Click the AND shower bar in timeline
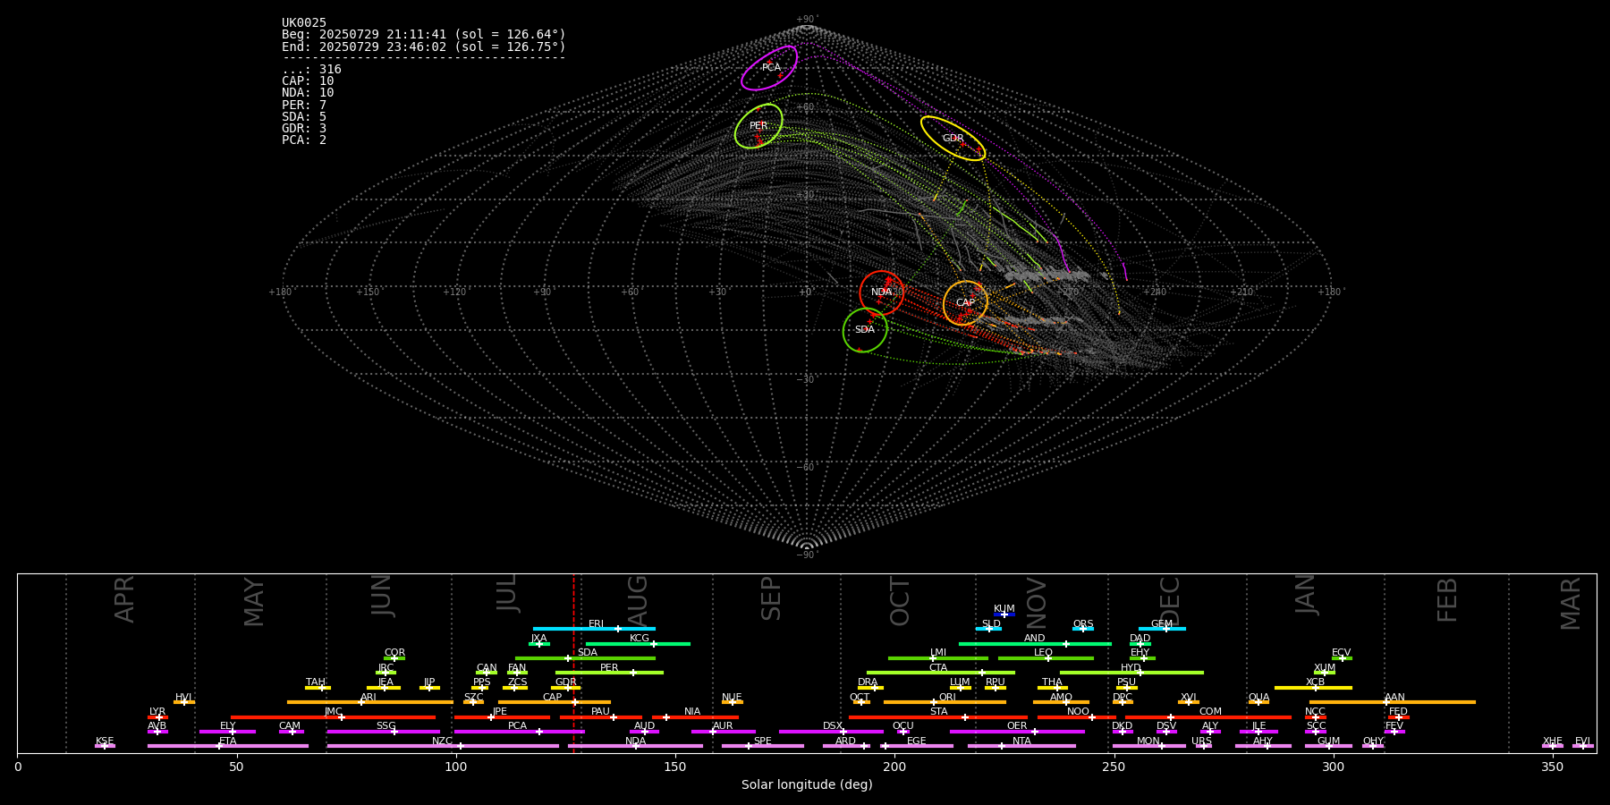Image resolution: width=1610 pixels, height=805 pixels. [x=1035, y=644]
